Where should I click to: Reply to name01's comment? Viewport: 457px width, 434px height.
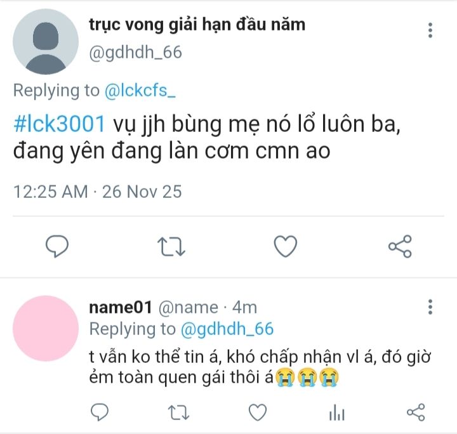(100, 413)
